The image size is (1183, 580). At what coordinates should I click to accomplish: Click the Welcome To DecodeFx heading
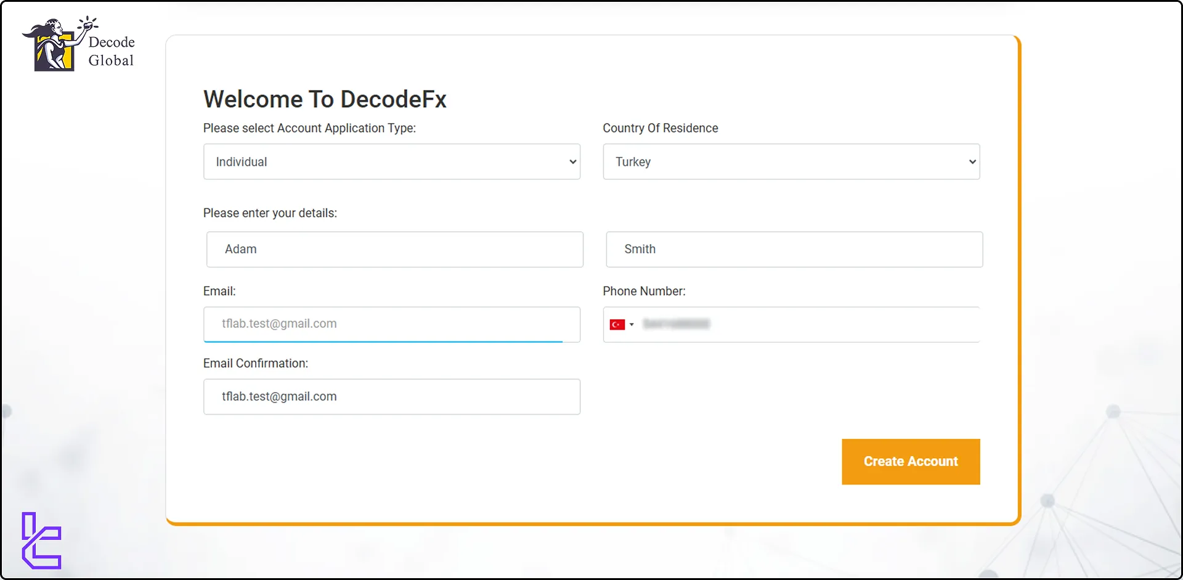click(x=325, y=99)
